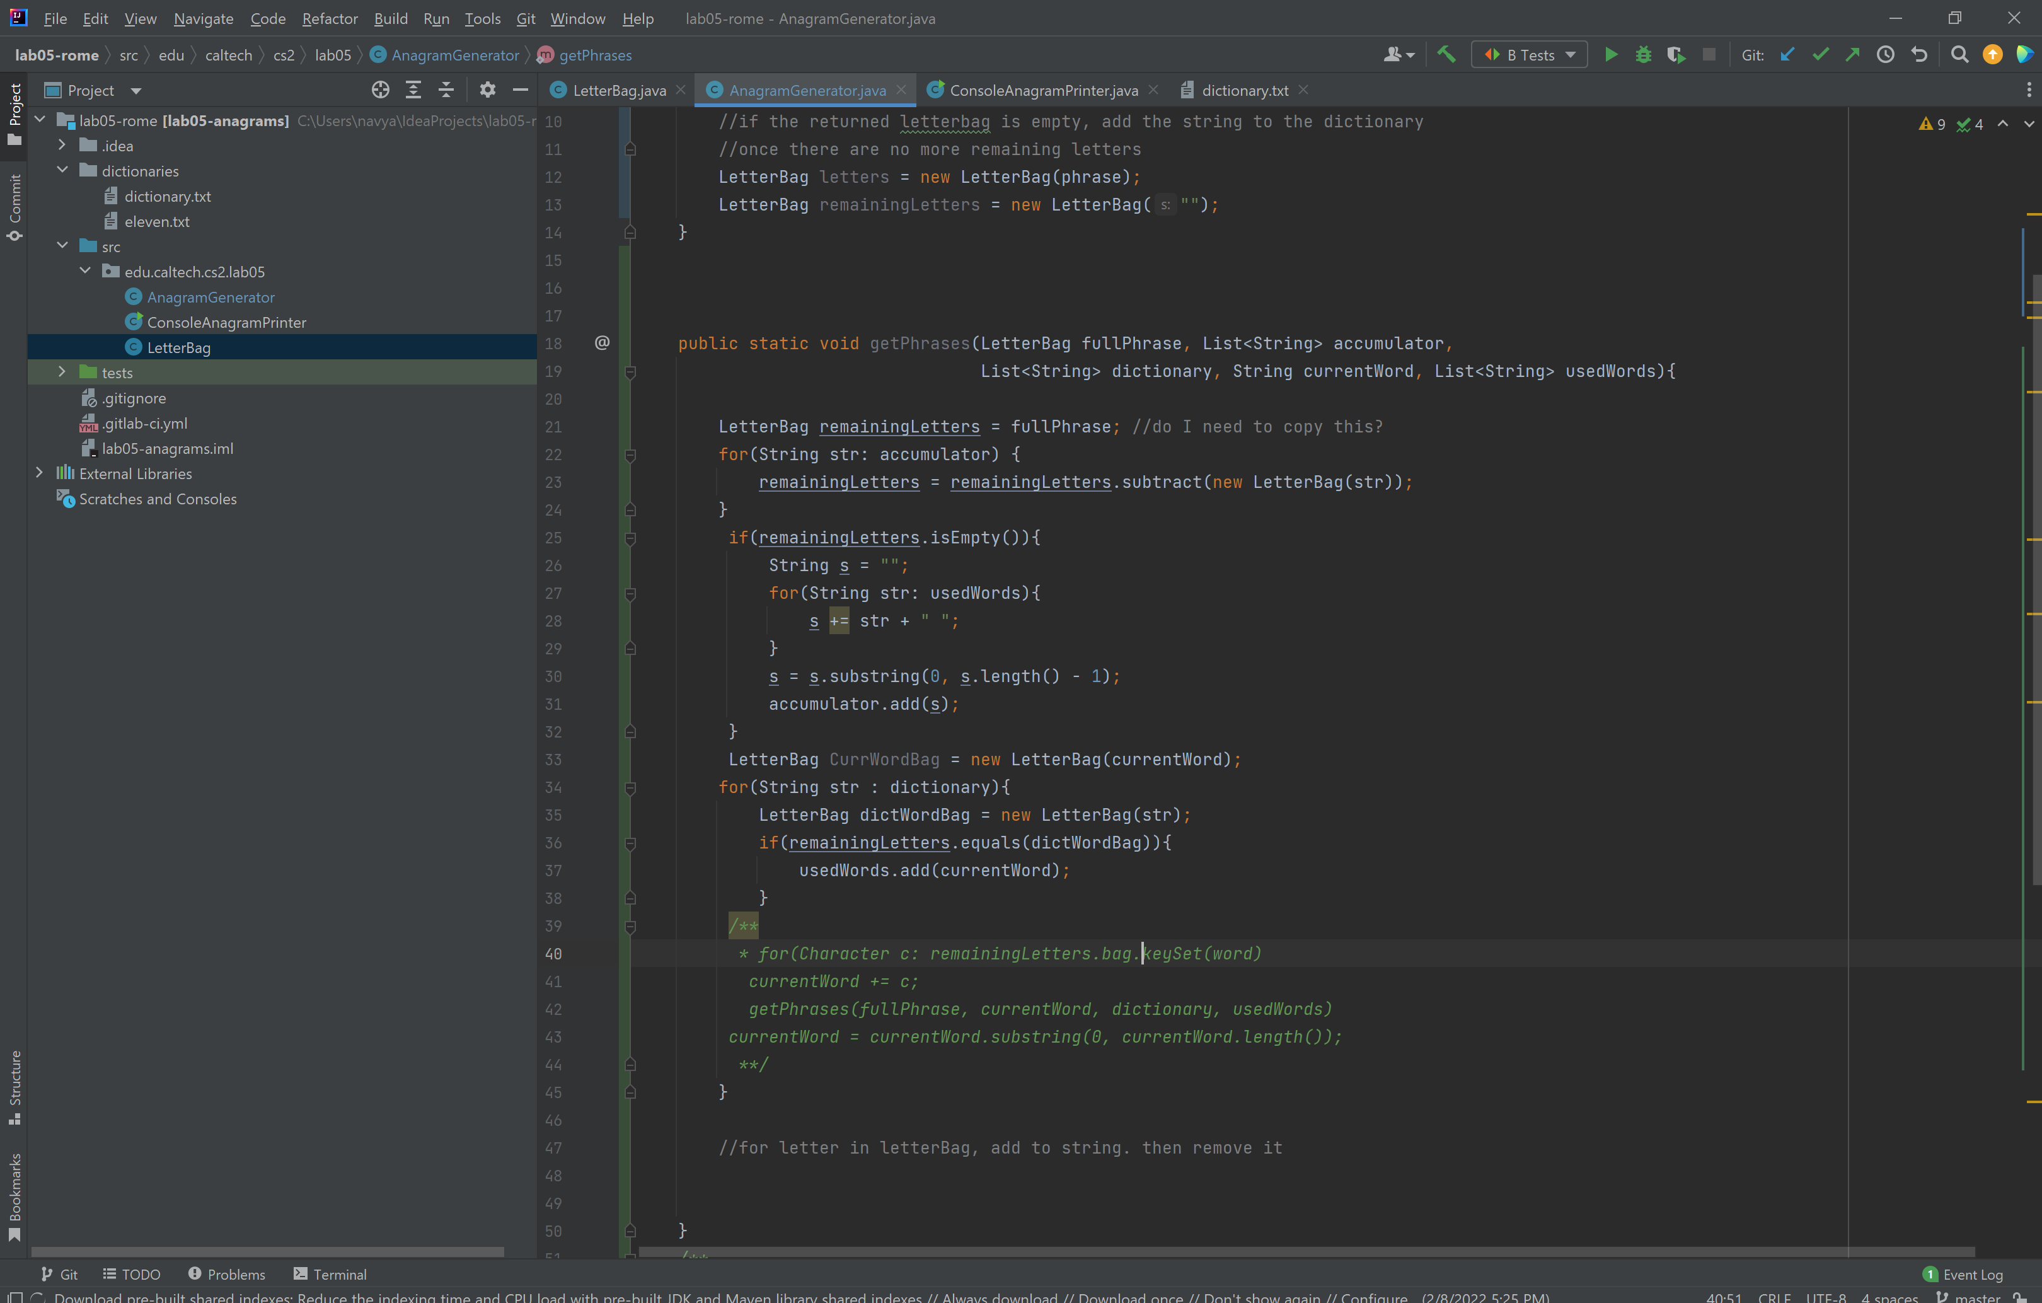Click the green Run button
The height and width of the screenshot is (1303, 2042).
[1610, 55]
